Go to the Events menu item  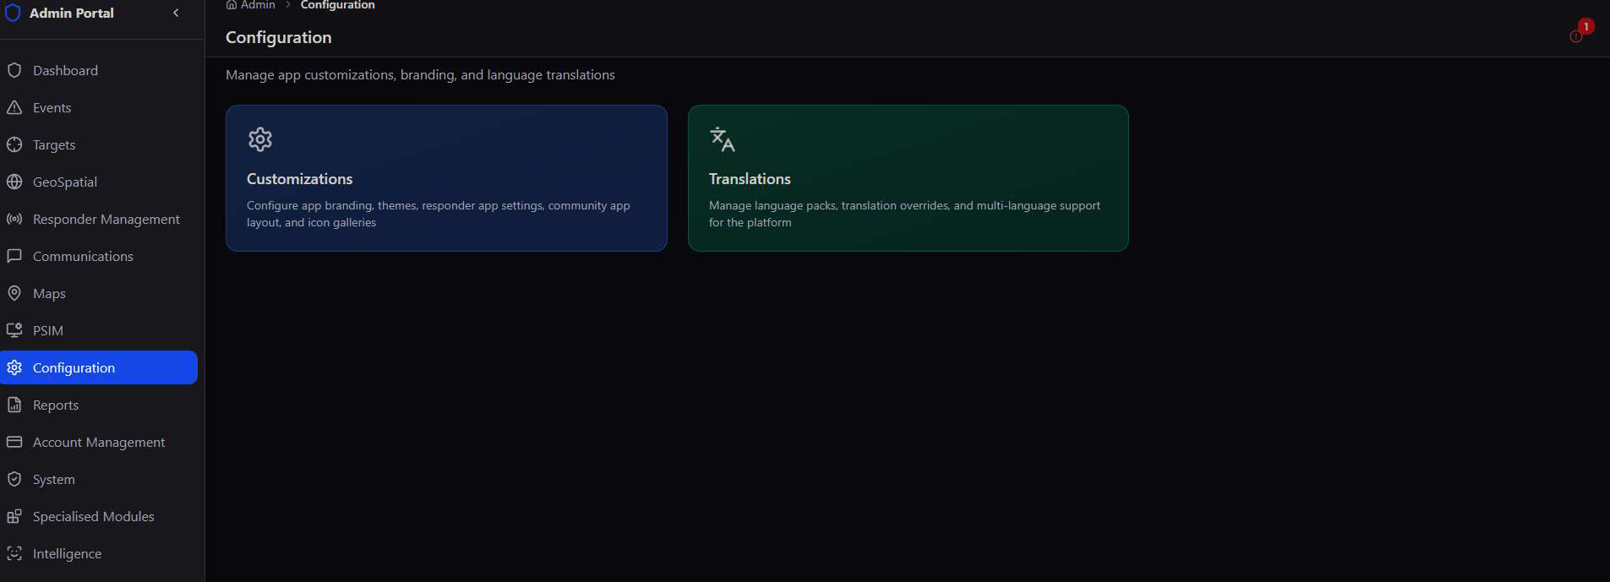coord(99,107)
